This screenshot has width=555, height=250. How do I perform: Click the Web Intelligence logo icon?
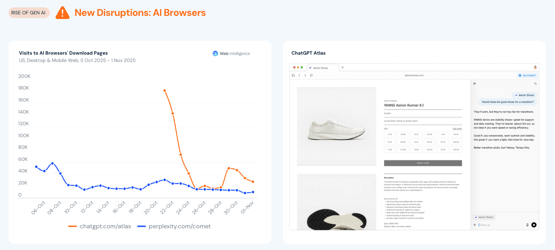coord(215,53)
